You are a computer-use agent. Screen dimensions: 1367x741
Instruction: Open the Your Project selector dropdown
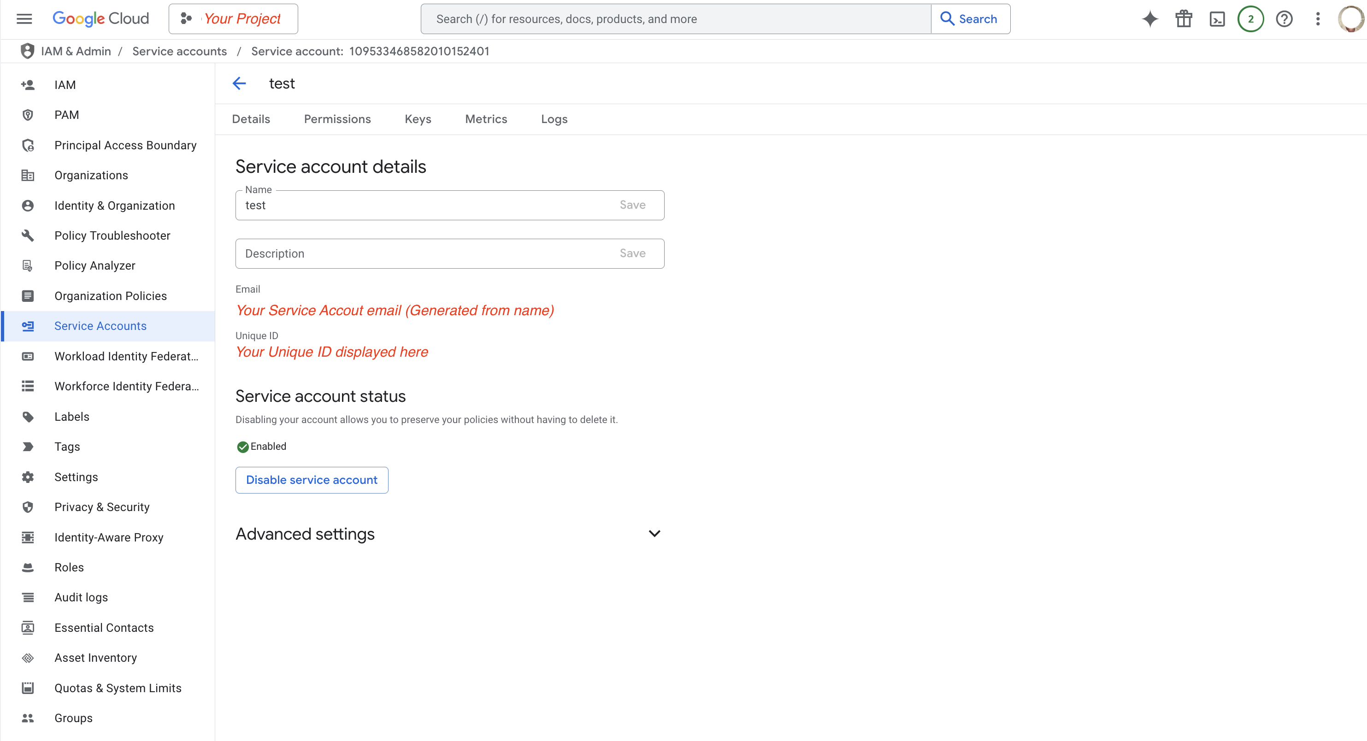[x=233, y=19]
